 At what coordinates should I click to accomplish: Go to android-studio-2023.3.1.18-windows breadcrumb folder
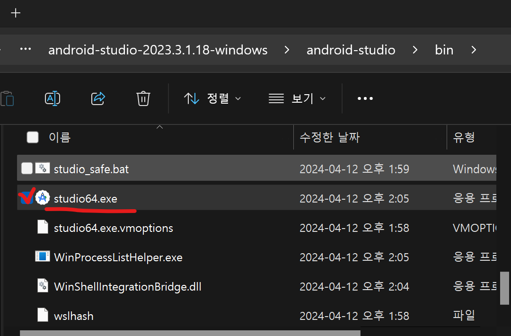click(x=158, y=50)
